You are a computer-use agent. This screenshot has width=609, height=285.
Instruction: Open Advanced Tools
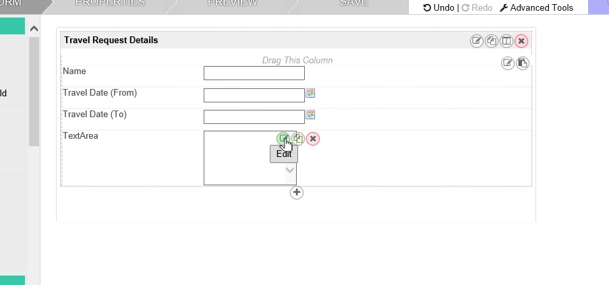coord(536,7)
